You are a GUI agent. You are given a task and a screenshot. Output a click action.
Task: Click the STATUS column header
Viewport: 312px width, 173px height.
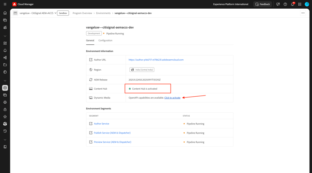(186, 116)
